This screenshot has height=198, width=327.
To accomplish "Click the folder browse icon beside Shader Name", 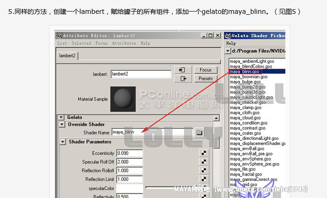I will click(199, 132).
